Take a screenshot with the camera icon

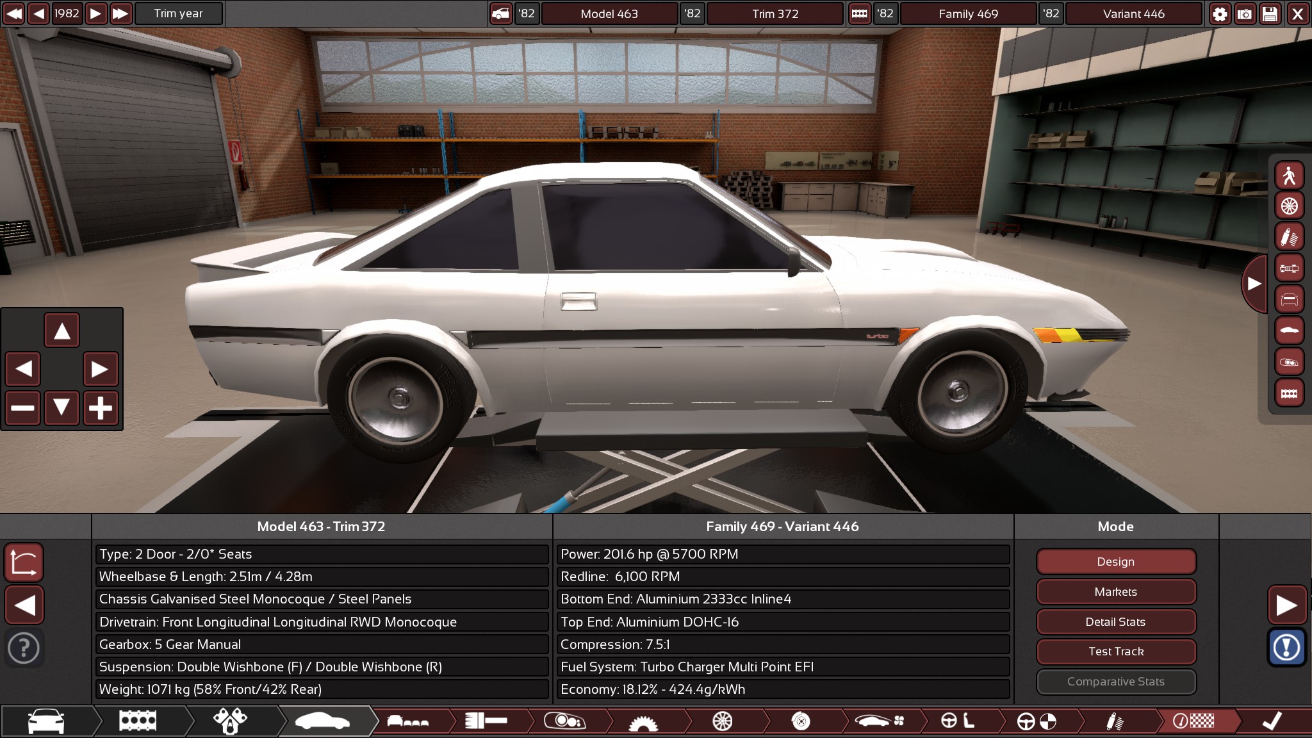[1245, 13]
